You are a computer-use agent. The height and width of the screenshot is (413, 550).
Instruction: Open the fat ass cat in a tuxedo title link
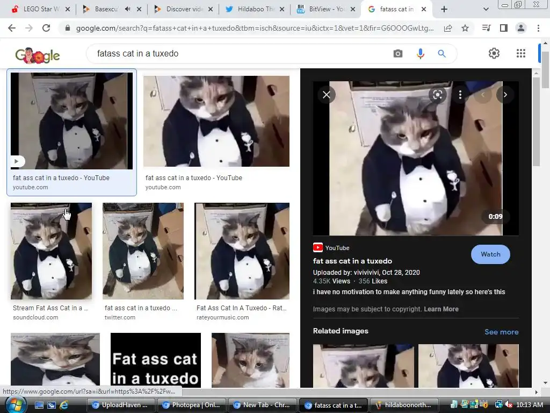click(352, 261)
